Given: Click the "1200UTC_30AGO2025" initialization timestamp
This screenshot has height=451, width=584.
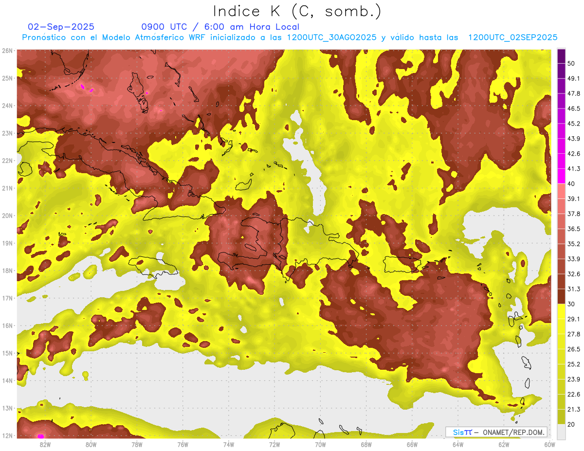Looking at the screenshot, I should [331, 37].
